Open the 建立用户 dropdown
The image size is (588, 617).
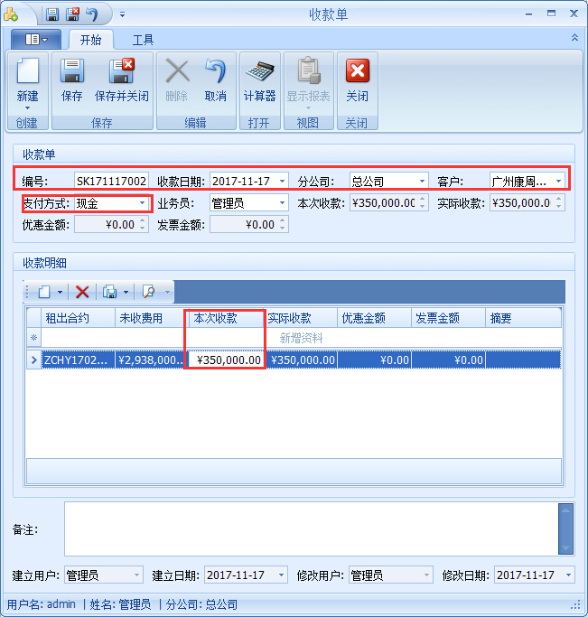pos(136,575)
